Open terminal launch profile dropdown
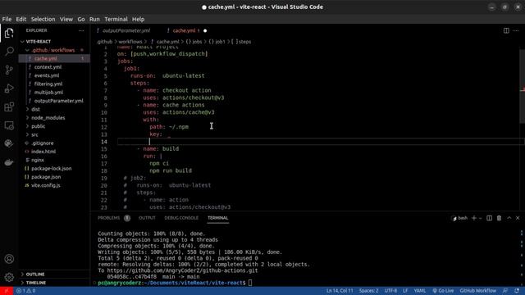The width and height of the screenshot is (525, 295). [481, 218]
